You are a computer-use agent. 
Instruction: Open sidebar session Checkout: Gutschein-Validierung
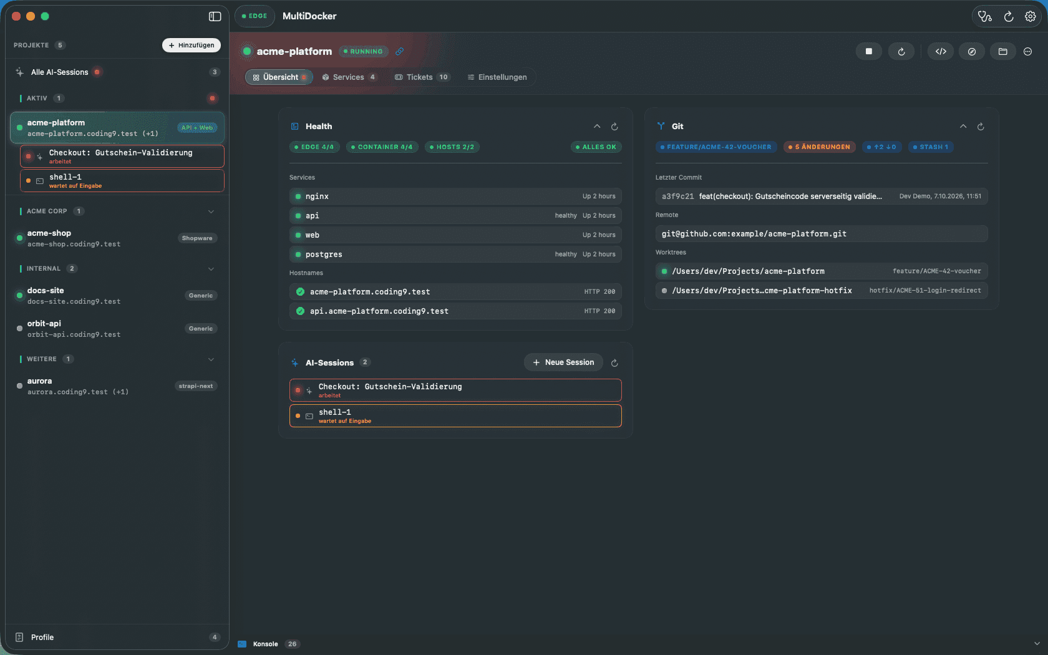coord(122,156)
